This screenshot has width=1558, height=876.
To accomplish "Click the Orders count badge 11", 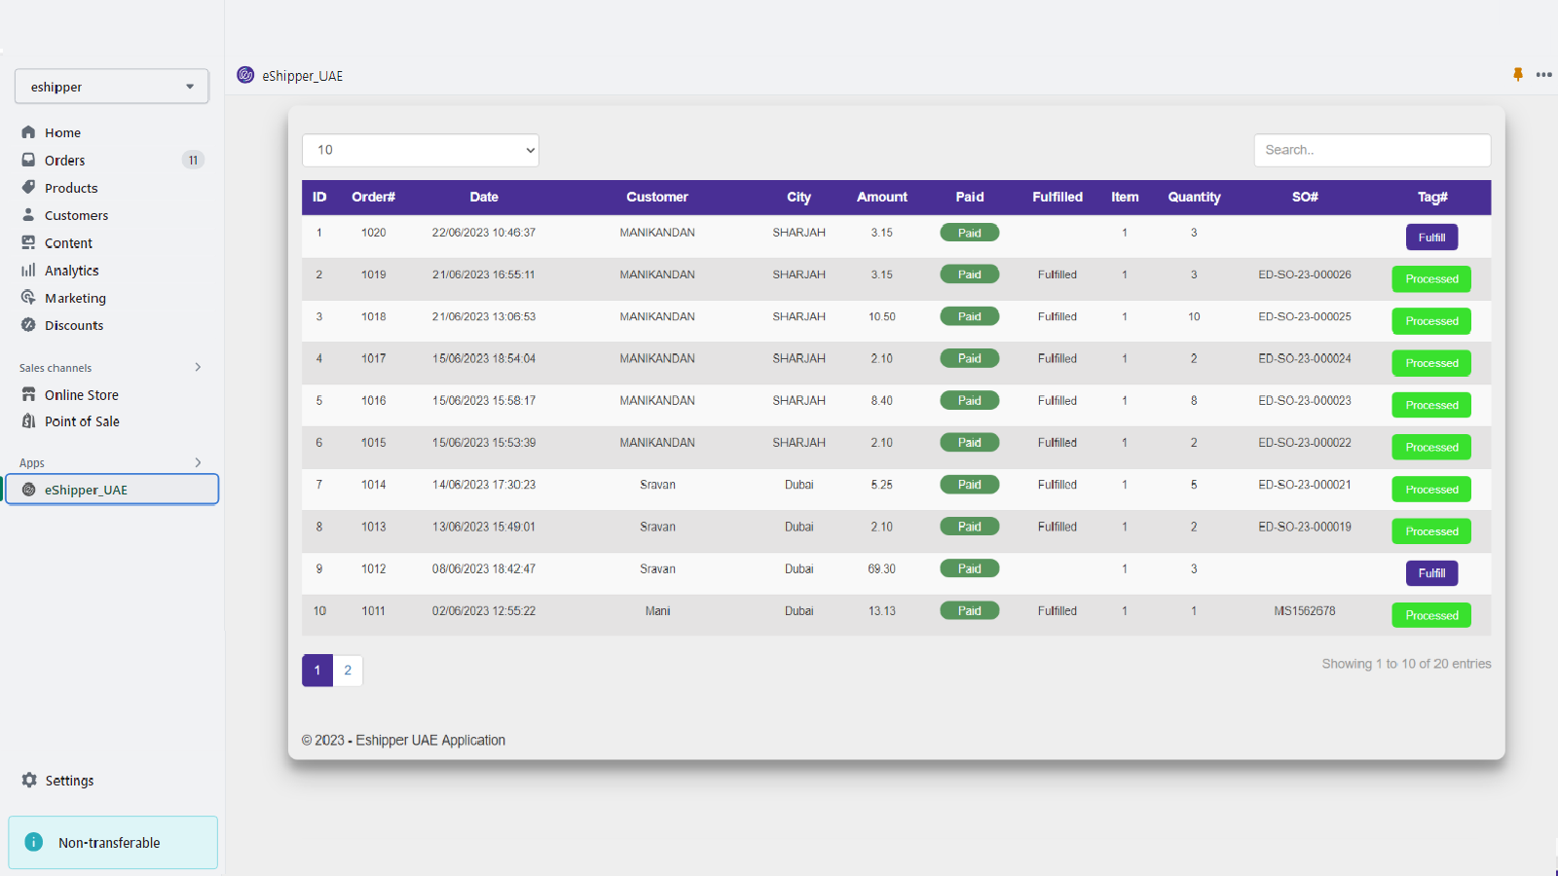I will coord(193,160).
